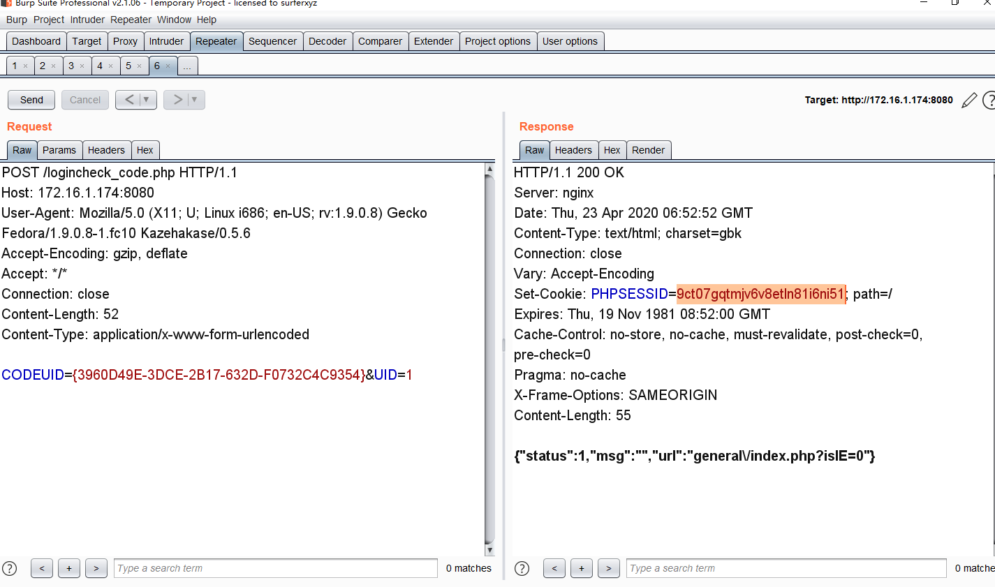The width and height of the screenshot is (995, 587).
Task: Open the User options tab
Action: [570, 41]
